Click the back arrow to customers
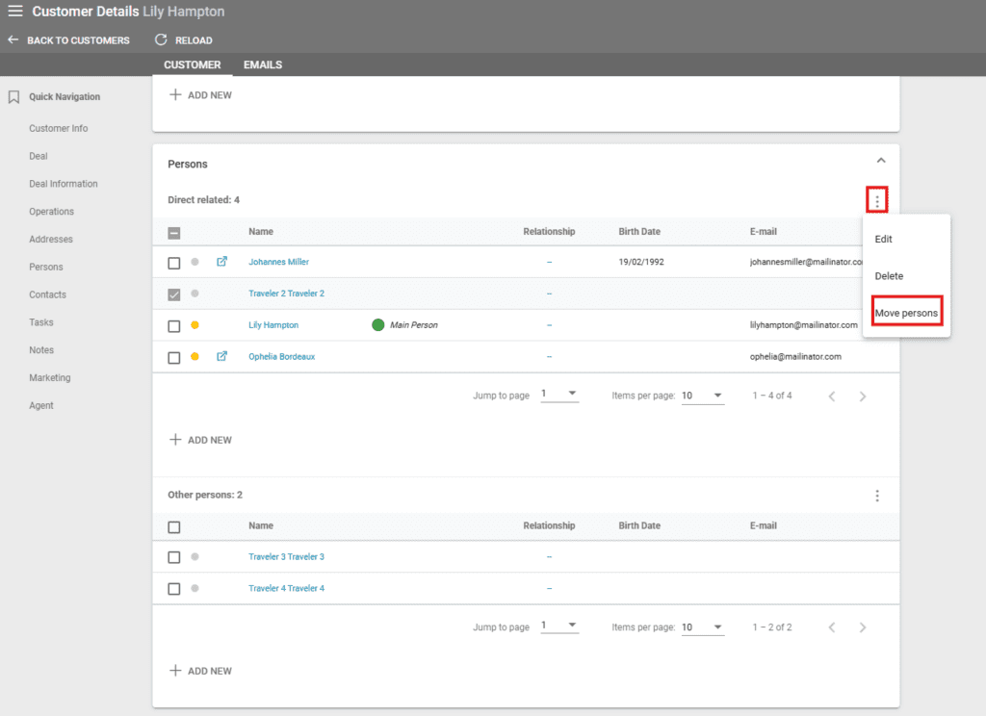The width and height of the screenshot is (986, 716). coord(13,40)
